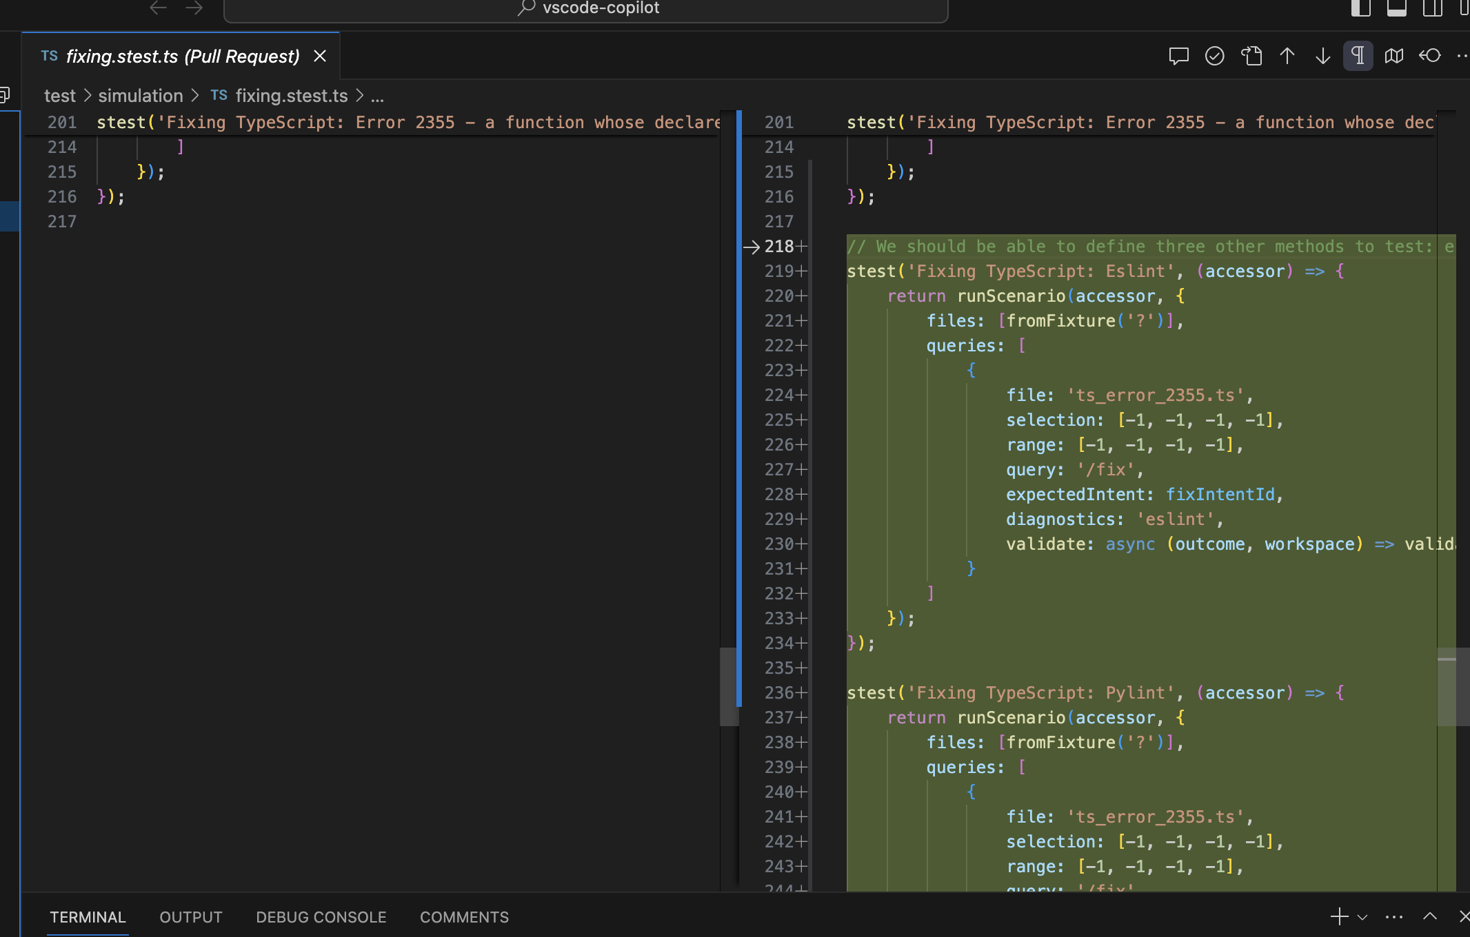Click add-comment plus on line 225
Viewport: 1470px width, 937px height.
click(801, 420)
